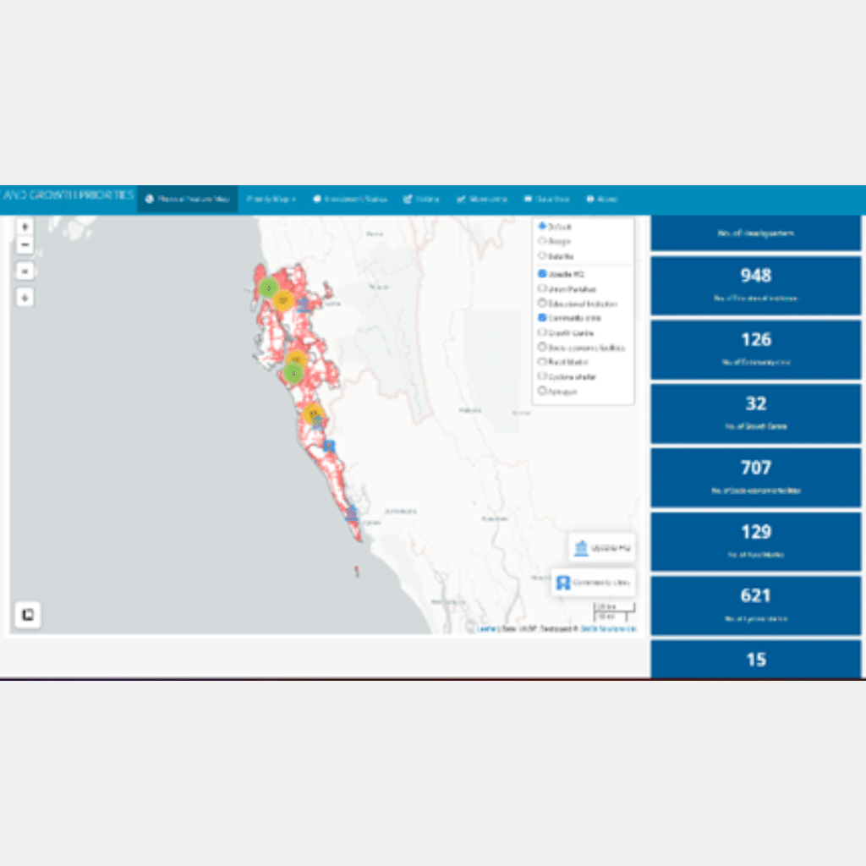Open the Leaflet attribution link
Screen dimensions: 866x866
tap(485, 629)
